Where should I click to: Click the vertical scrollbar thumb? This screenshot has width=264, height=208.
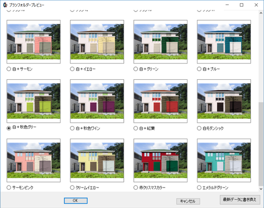[261, 144]
